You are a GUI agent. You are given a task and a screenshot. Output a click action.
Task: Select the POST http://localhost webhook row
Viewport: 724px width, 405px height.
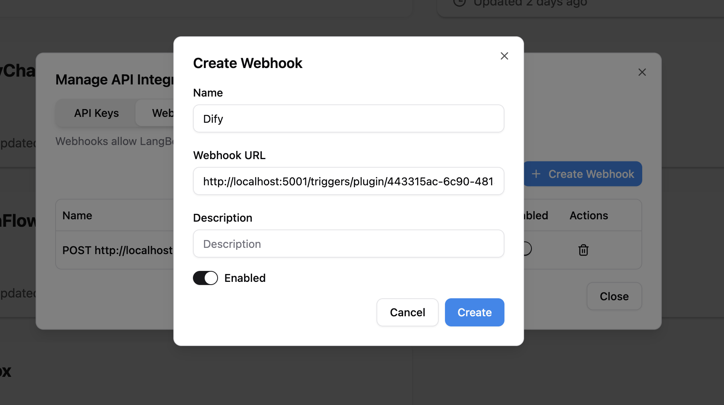[117, 250]
